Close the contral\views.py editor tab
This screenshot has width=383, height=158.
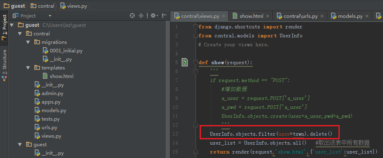point(223,16)
